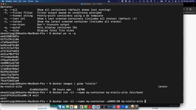Click container ID e662288230fe
This screenshot has width=196, height=110.
pos(9,36)
